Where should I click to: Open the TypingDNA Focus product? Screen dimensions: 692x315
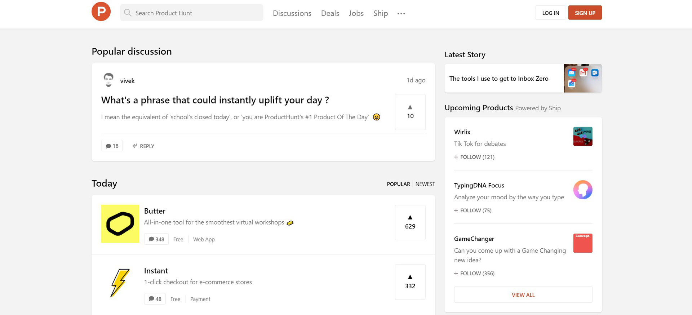tap(479, 185)
